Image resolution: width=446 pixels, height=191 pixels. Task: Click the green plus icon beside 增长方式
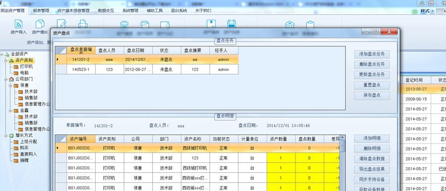pos(11,135)
